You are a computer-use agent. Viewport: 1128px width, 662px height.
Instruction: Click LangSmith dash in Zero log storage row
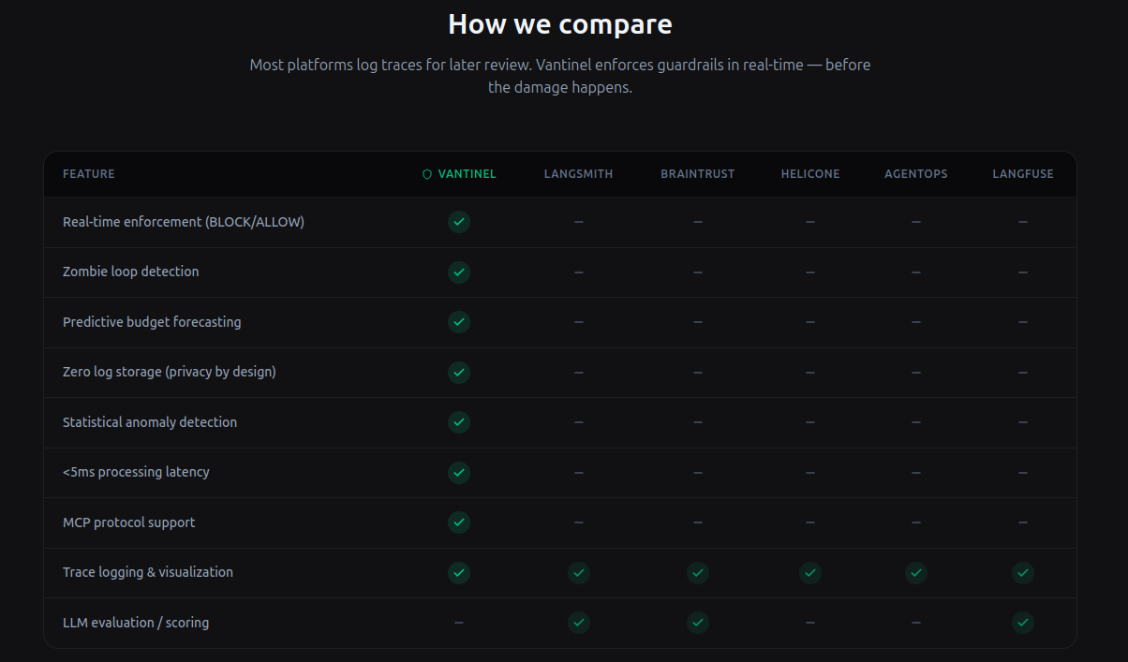(579, 373)
